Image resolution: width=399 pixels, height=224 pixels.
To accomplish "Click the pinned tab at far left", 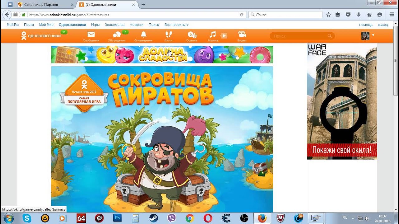I will pos(10,5).
